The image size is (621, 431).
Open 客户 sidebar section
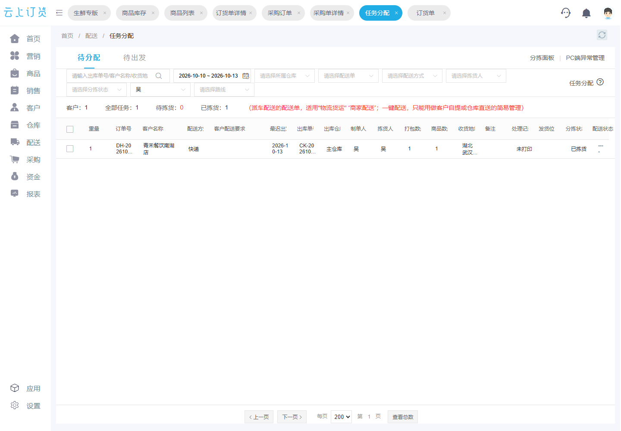25,108
